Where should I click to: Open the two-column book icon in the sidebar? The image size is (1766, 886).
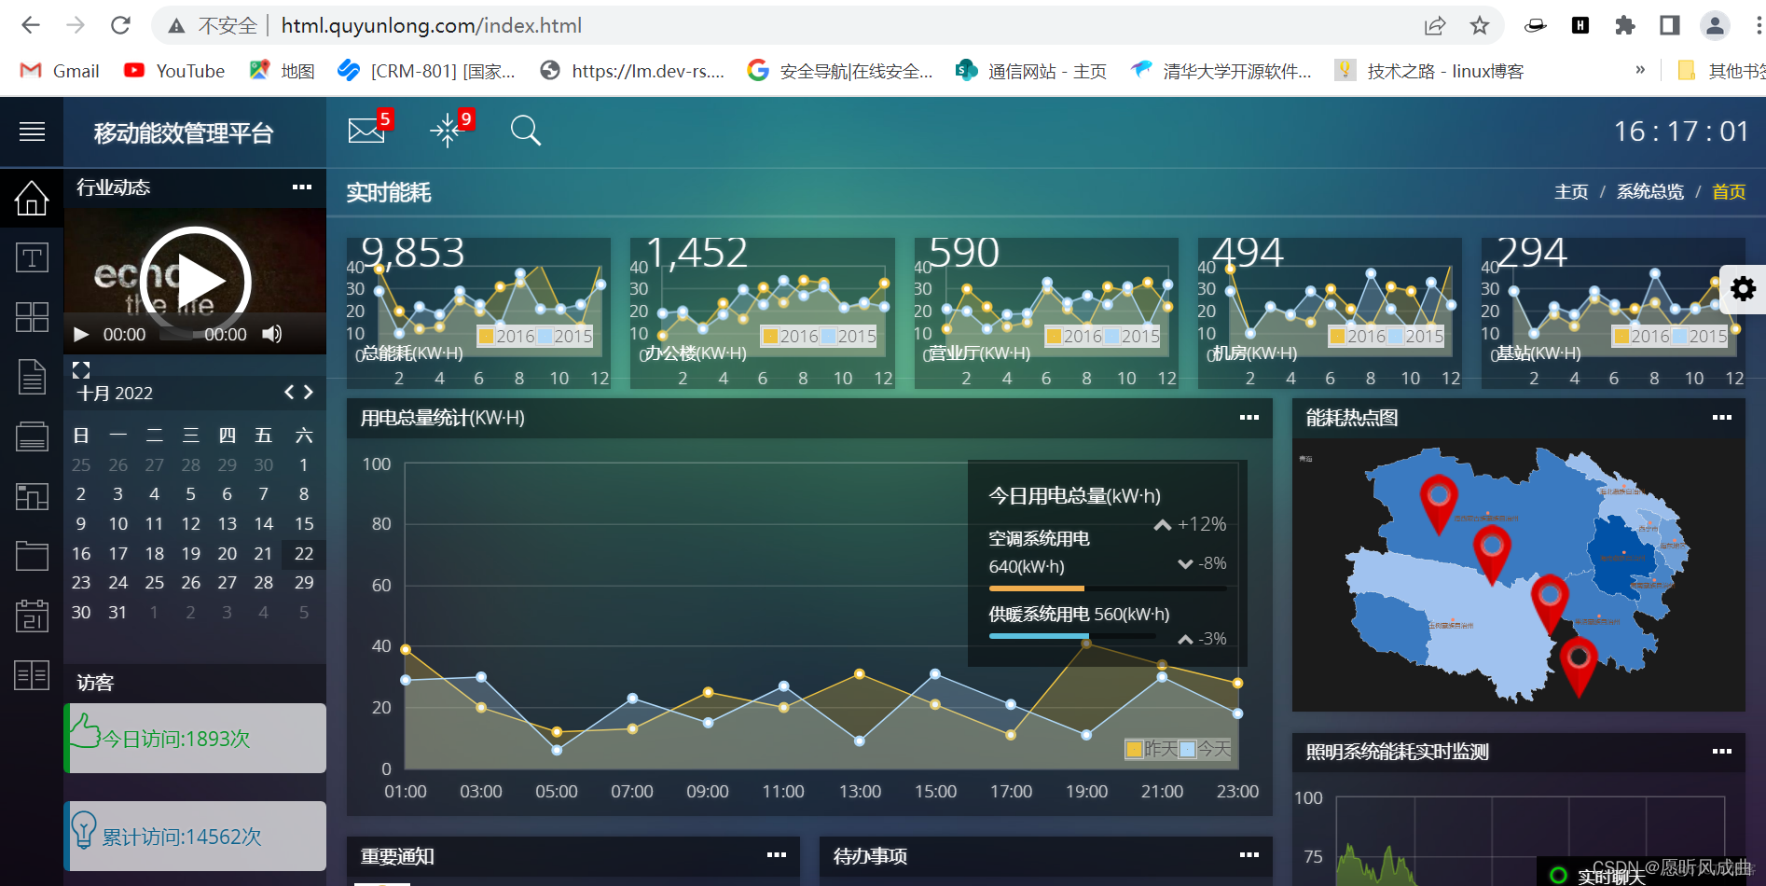32,675
